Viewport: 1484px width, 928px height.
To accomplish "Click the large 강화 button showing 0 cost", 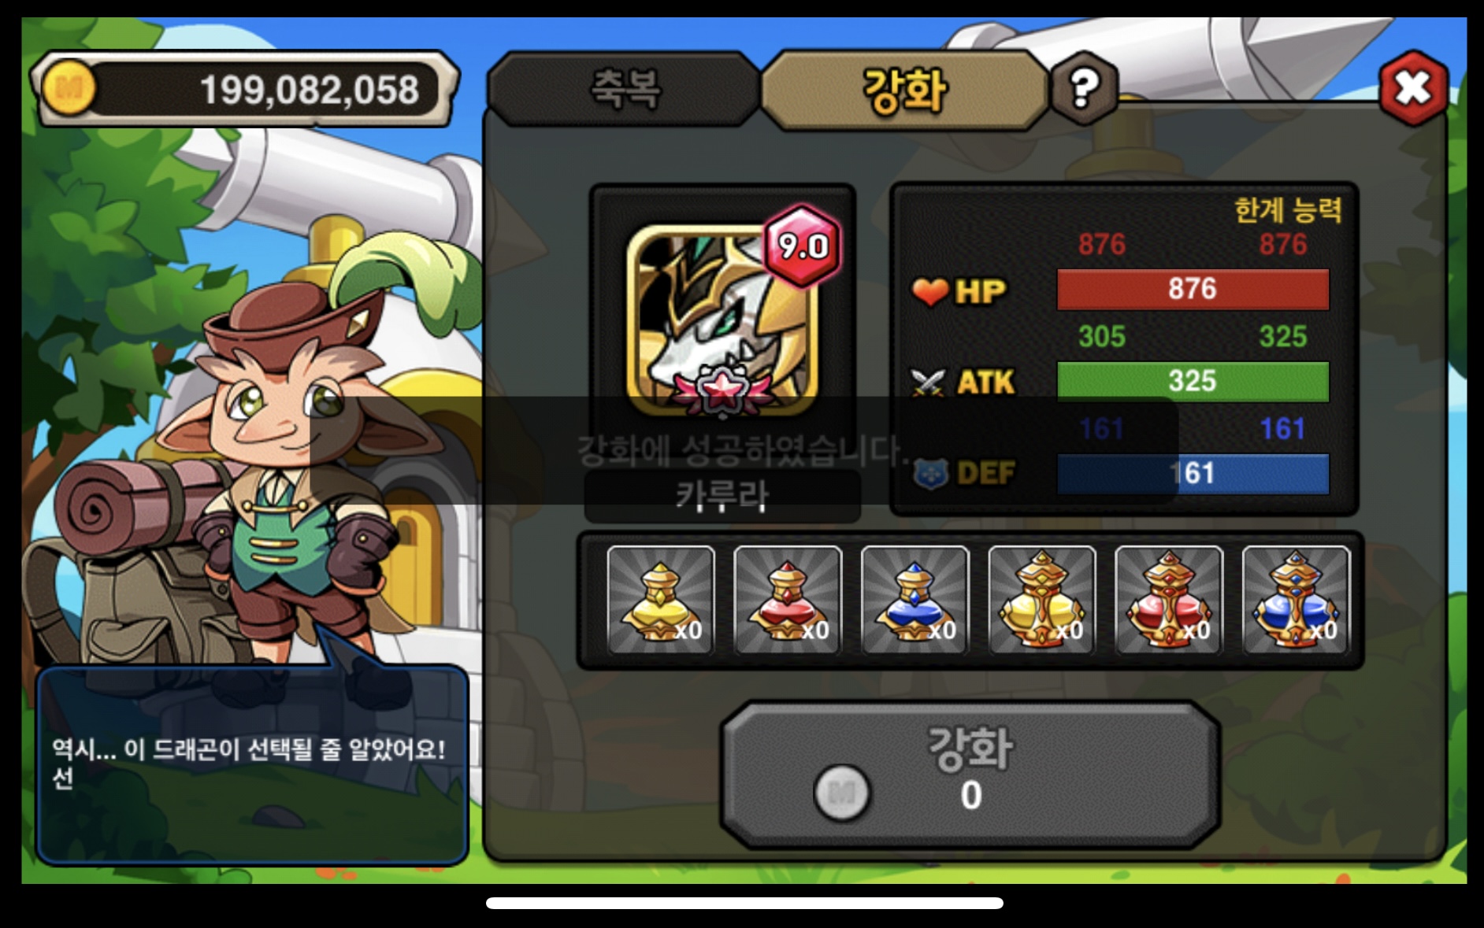I will tap(970, 774).
